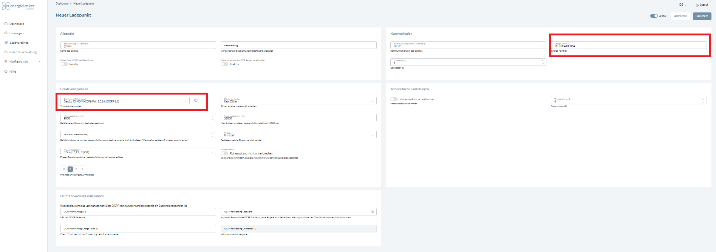Viewport: 716px width, 252px height.
Task: Open the Zähler anheften dropdown
Action: [298, 101]
